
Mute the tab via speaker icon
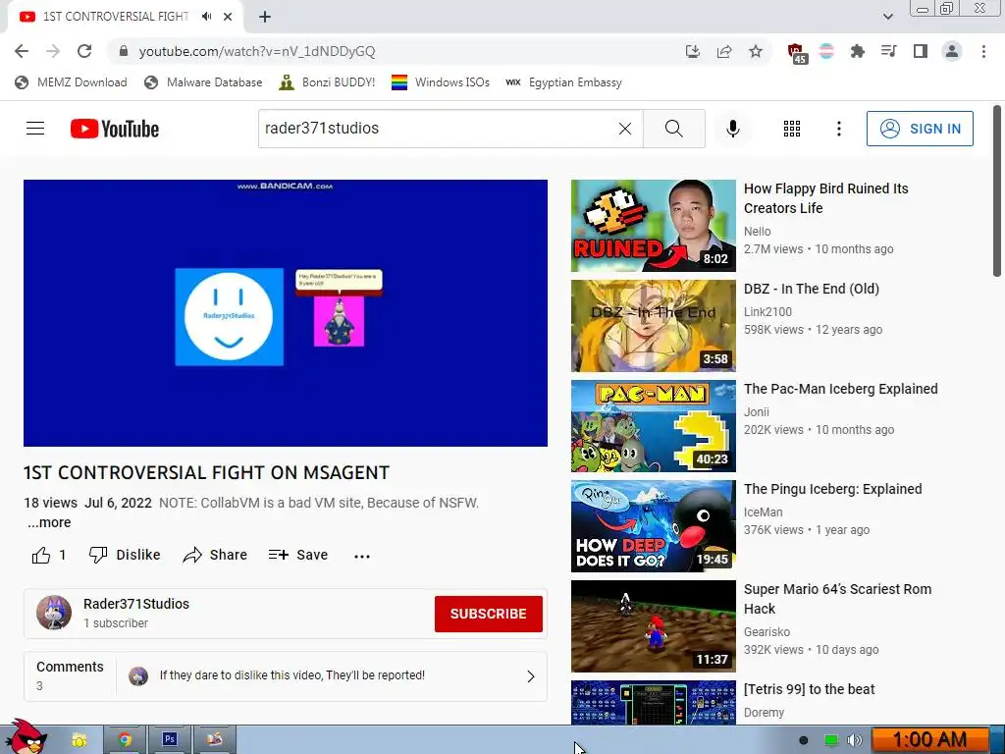206,17
